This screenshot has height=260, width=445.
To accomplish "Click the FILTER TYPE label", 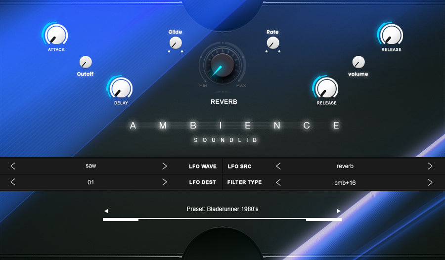I will (x=244, y=182).
